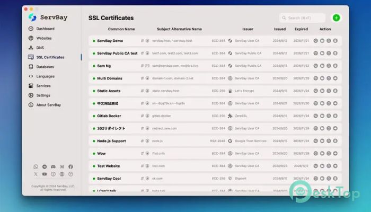Screen dimensions: 371x212
Task: Click the third action icon in the ServBay Demo row
Action: pos(329,41)
